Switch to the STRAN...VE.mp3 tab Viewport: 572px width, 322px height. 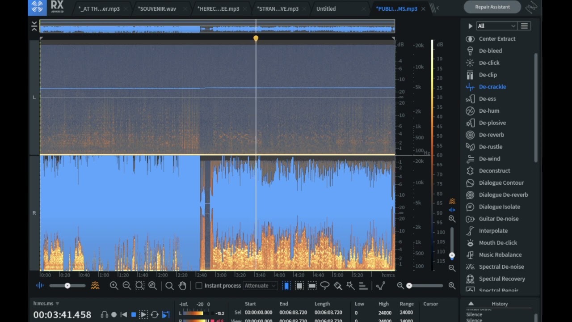tap(278, 8)
